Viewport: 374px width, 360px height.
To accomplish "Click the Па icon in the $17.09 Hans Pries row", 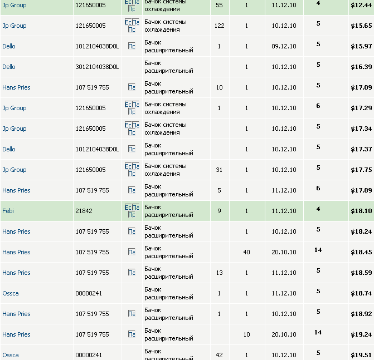I will coord(132,87).
